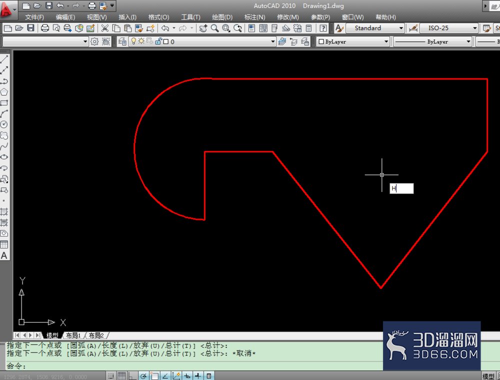Click the Paste clipboard icon
Viewport: 500px width, 380px height.
click(127, 28)
